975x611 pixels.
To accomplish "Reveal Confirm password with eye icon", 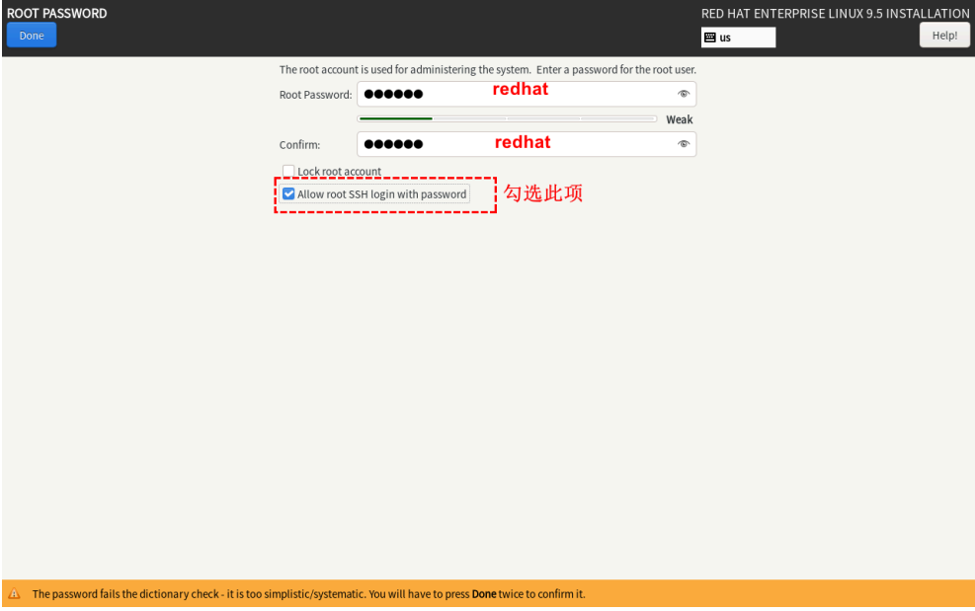I will point(684,144).
